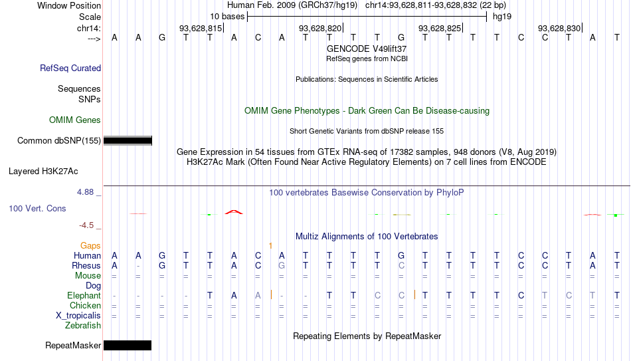Click the chr14:93,628,811-93,628,832 position text
Image resolution: width=631 pixels, height=361 pixels.
436,5
